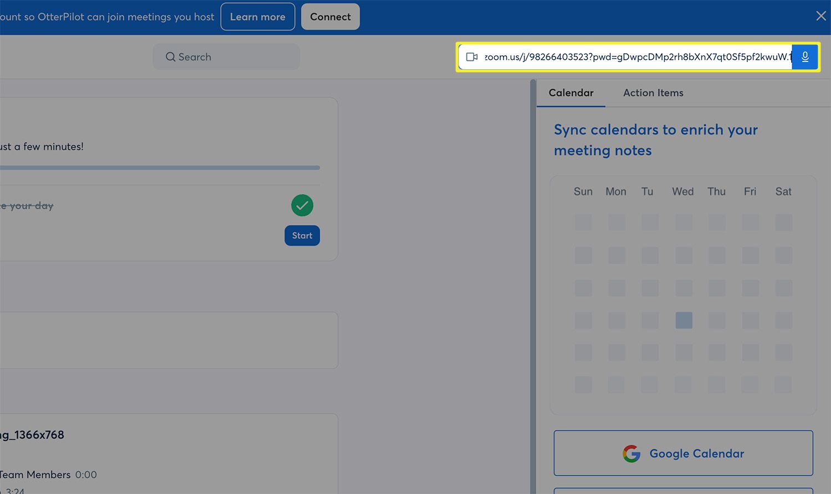Screen dimensions: 831x494
Task: Click the microphone record button
Action: (805, 57)
